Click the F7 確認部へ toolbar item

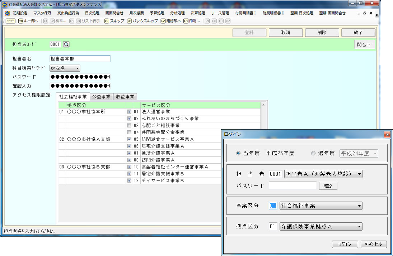171,21
